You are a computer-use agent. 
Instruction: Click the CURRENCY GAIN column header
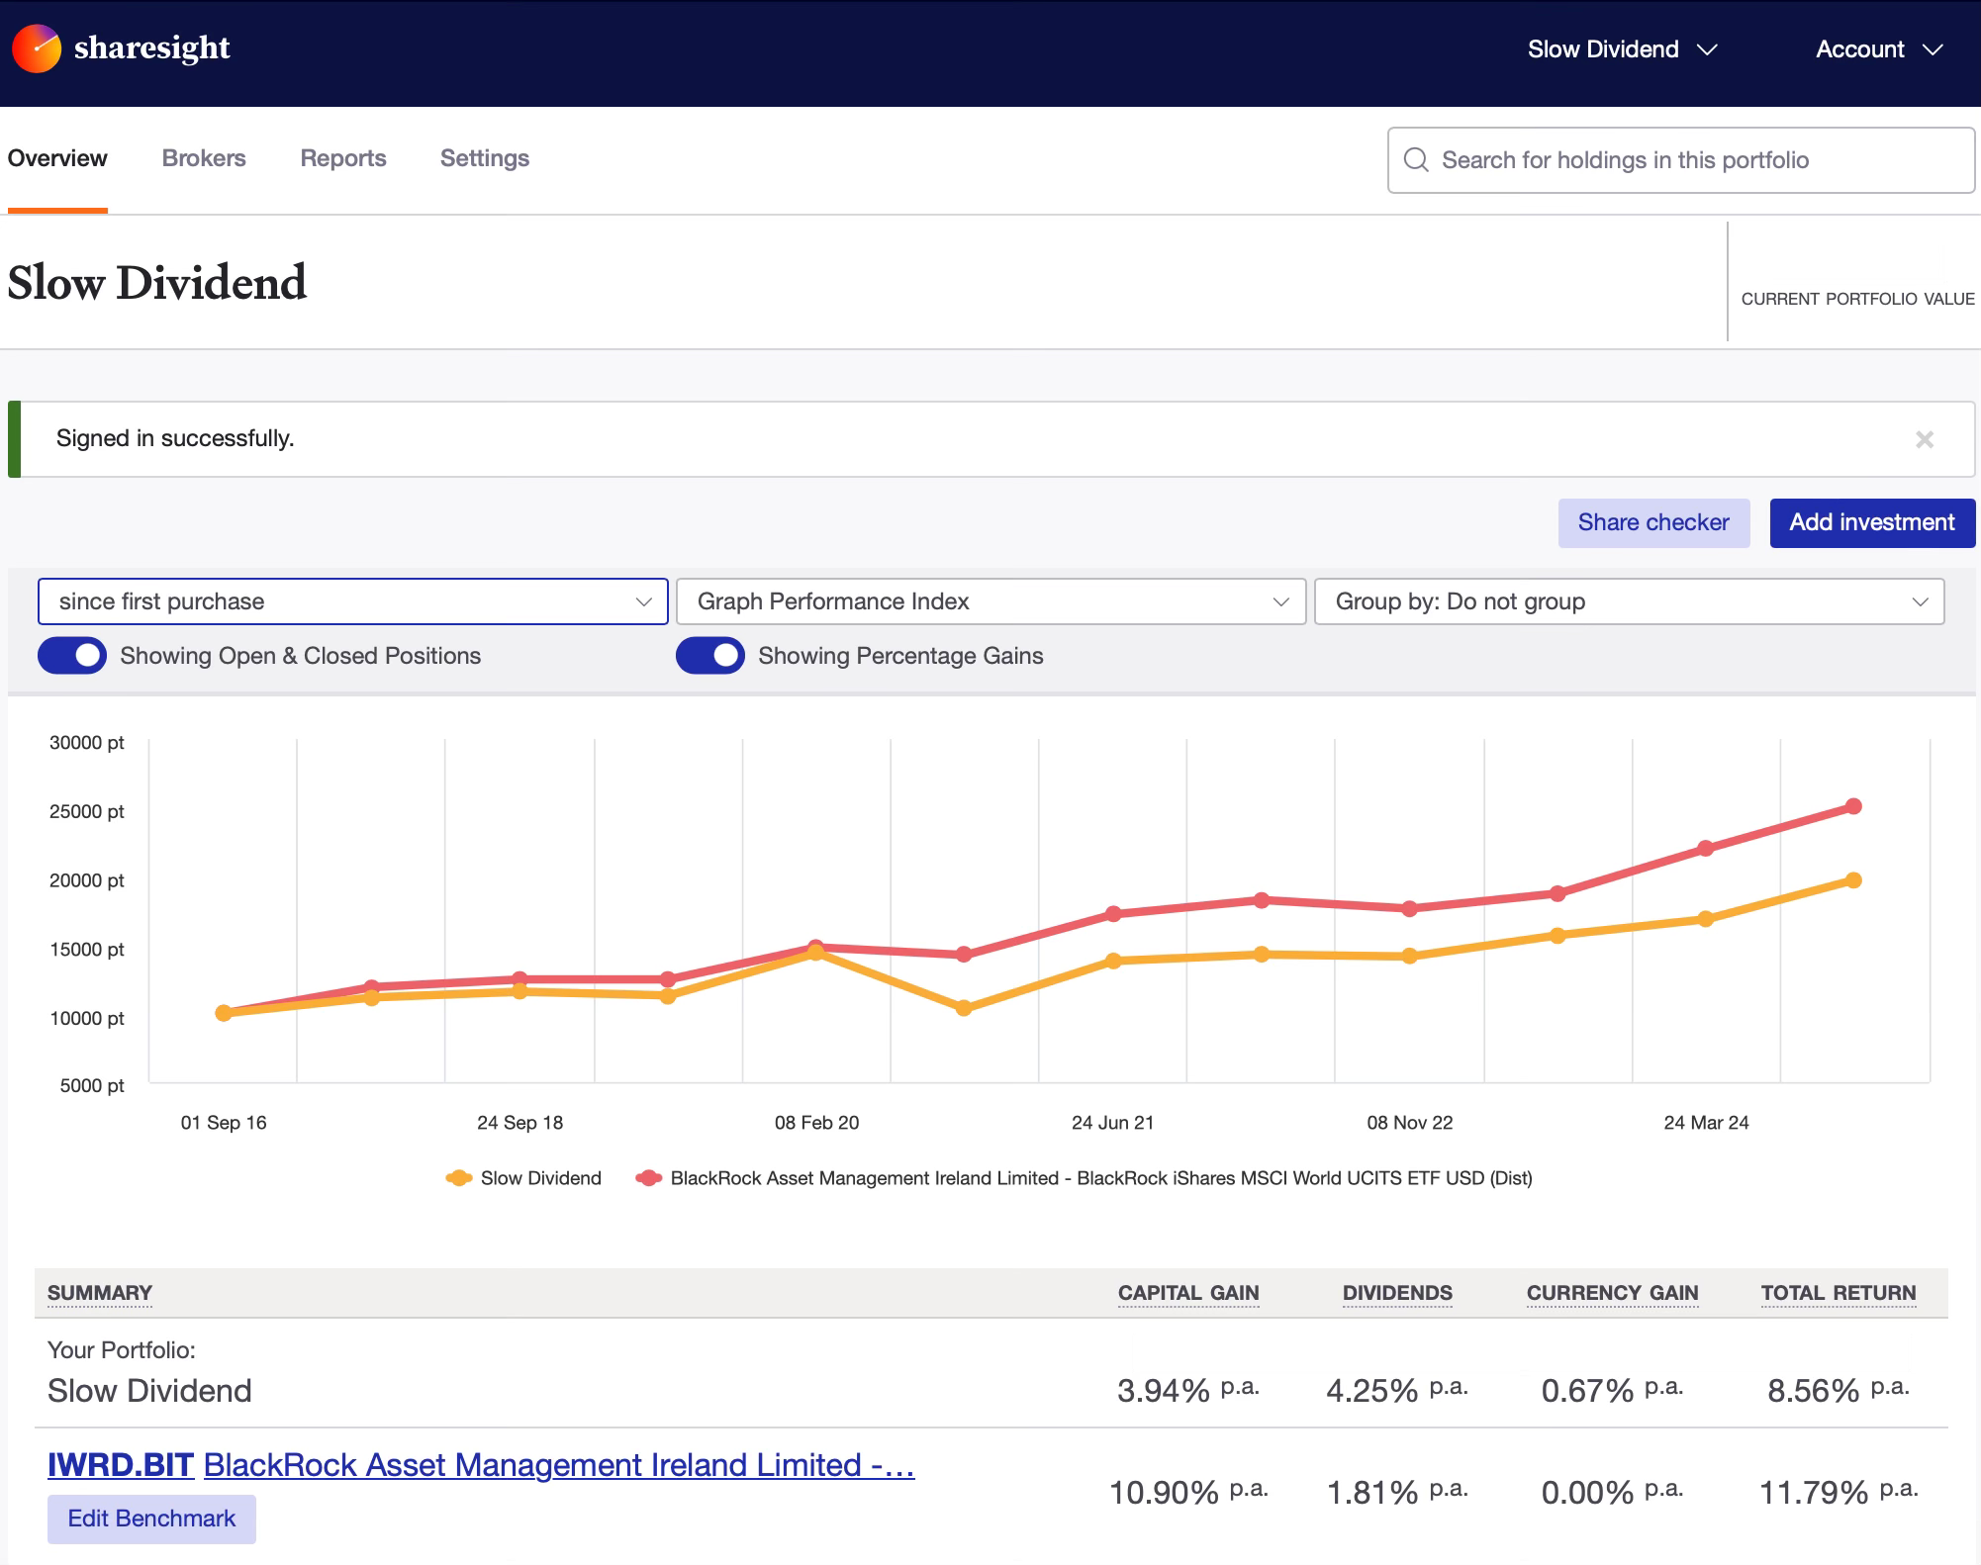click(1612, 1293)
